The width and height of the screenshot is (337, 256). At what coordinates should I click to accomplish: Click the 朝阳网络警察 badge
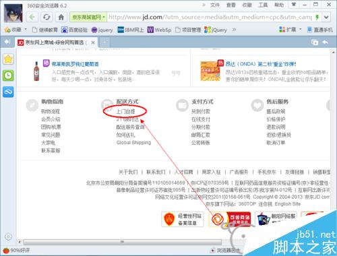coord(276,219)
